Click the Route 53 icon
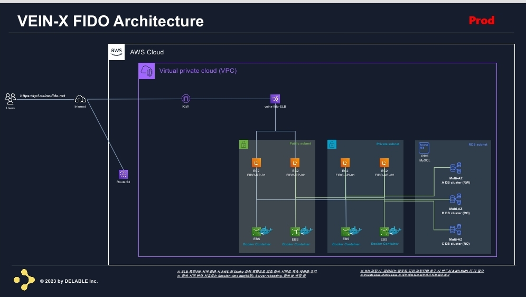 point(123,174)
